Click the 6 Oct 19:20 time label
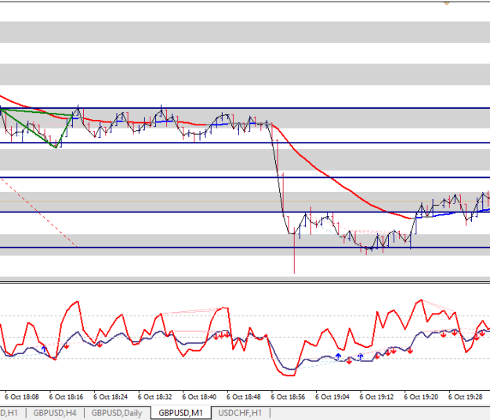The height and width of the screenshot is (420, 490). click(421, 397)
